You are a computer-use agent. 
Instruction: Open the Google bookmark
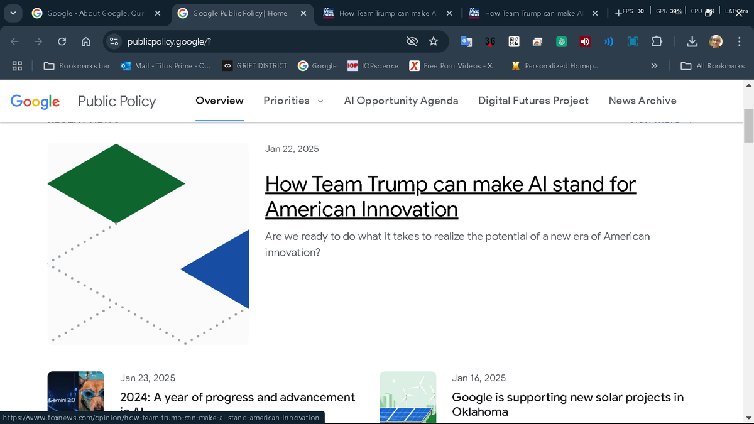pos(317,65)
